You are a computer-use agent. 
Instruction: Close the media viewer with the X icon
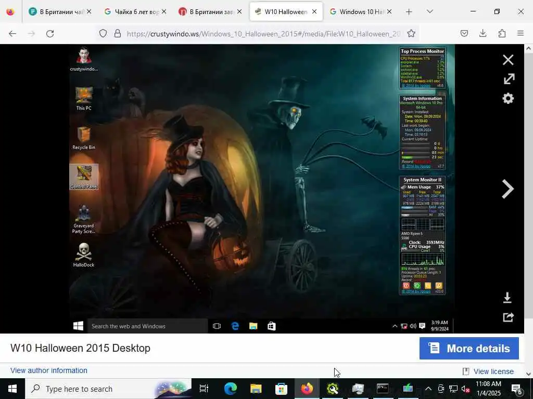click(x=508, y=60)
